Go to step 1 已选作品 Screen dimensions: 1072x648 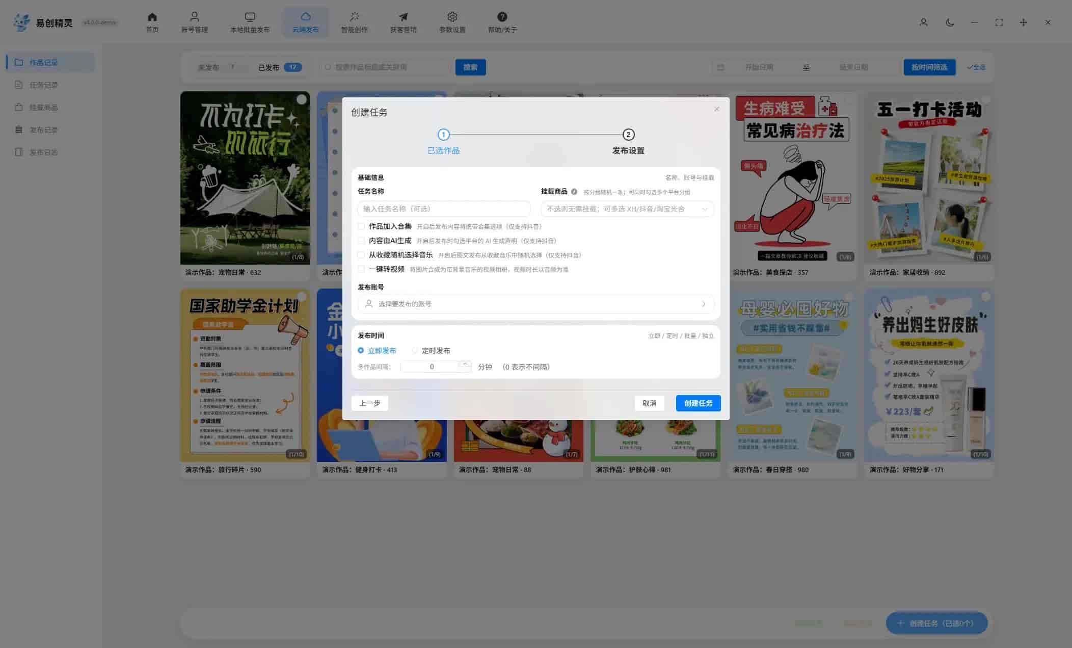[x=443, y=142]
